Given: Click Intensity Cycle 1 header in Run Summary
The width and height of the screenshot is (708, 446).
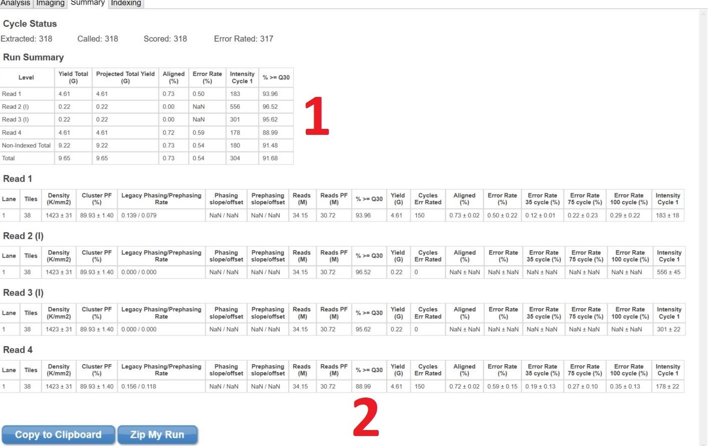Looking at the screenshot, I should (242, 77).
